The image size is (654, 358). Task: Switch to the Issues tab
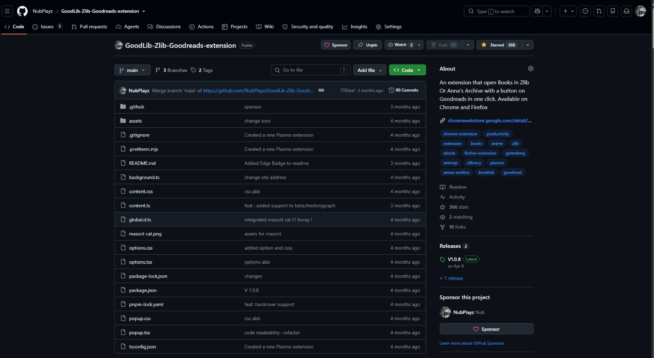click(x=47, y=27)
